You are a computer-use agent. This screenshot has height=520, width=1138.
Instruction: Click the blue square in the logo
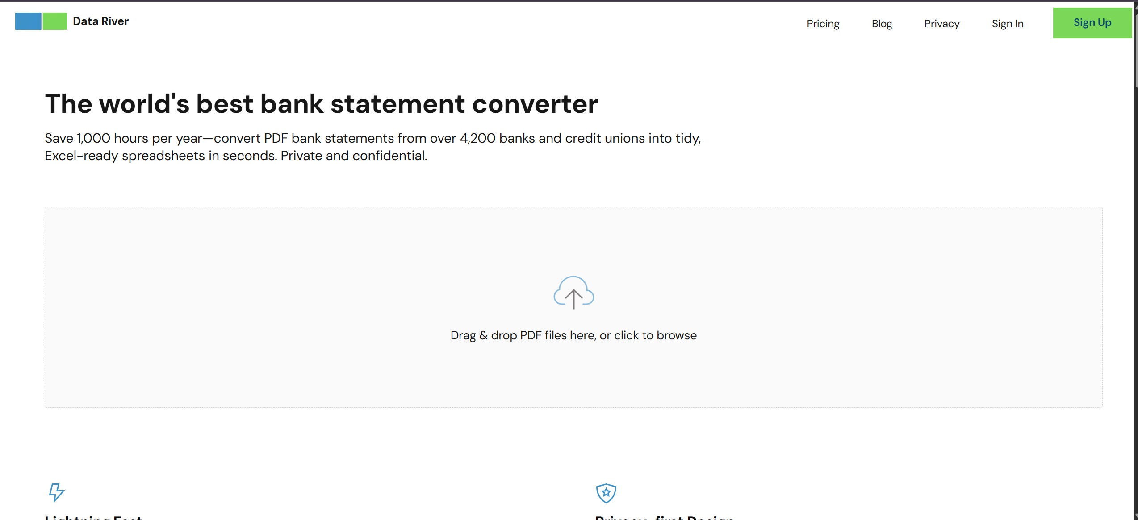[28, 21]
